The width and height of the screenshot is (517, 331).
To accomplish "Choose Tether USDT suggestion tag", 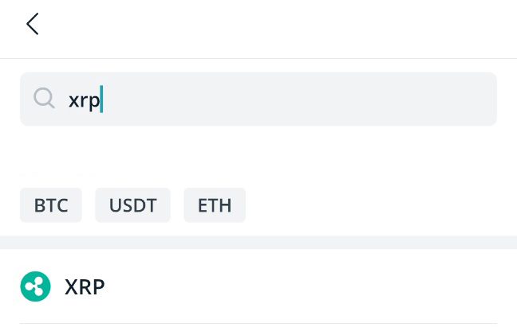I will pos(133,205).
